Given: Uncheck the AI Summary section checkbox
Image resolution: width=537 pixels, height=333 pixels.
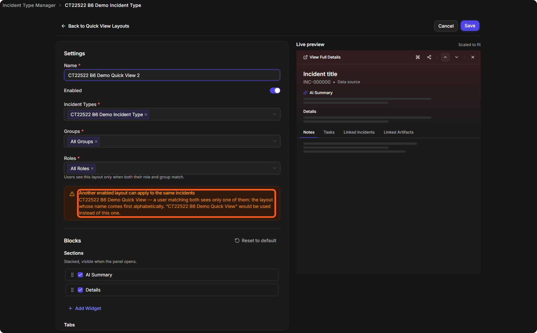Looking at the screenshot, I should click(80, 275).
